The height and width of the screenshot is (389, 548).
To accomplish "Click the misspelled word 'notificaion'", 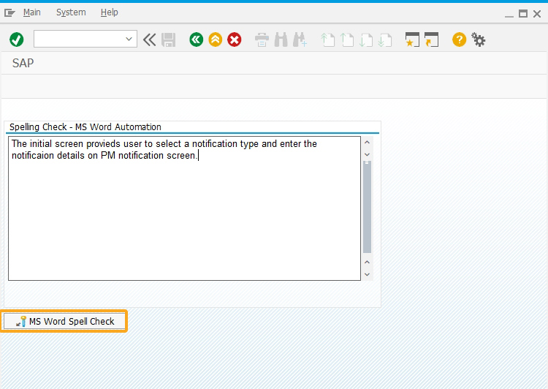I will coord(33,155).
